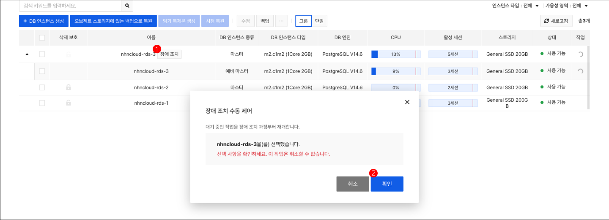
Task: Switch to 그룹 view
Action: pos(304,21)
